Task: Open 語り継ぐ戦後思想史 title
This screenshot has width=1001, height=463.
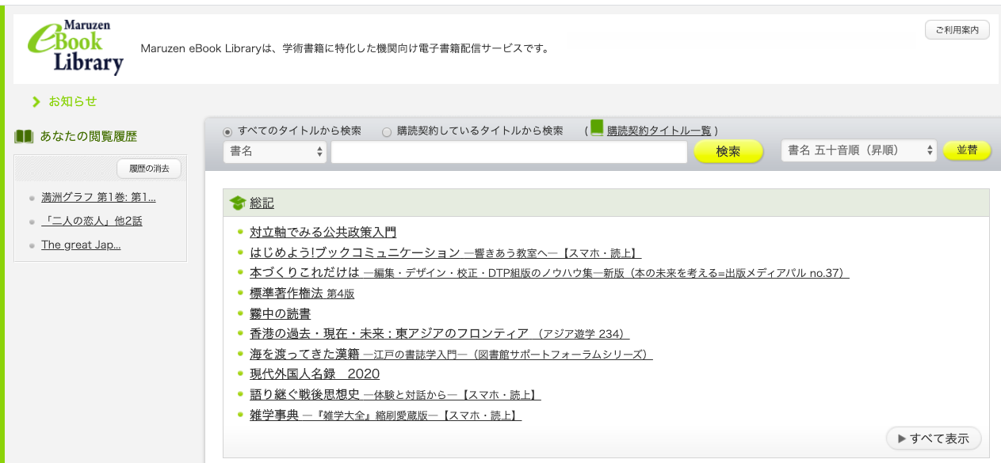Action: pos(395,394)
